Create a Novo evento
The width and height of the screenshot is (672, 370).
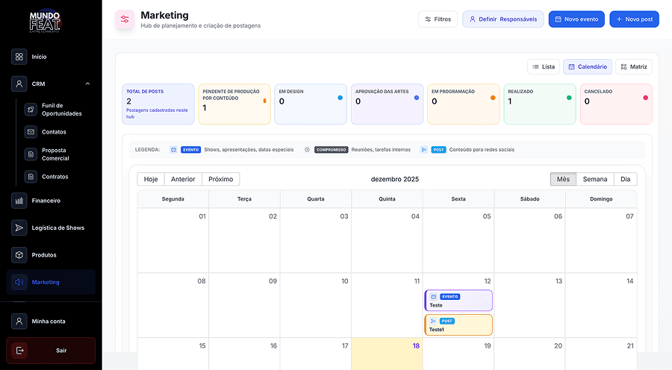(576, 19)
